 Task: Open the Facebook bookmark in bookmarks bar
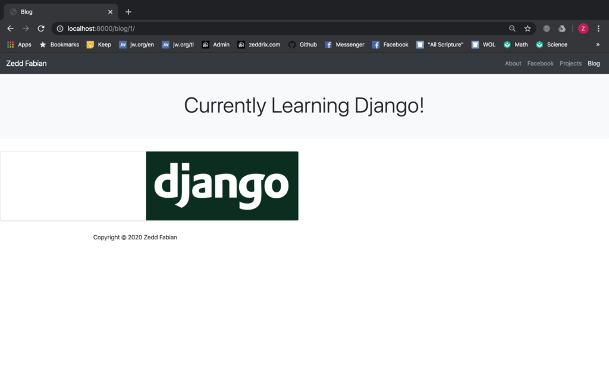[x=390, y=45]
